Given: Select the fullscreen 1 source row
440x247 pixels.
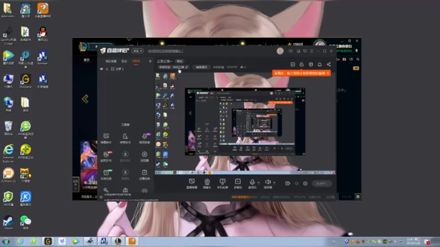Looking at the screenshot, I should pyautogui.click(x=125, y=68).
